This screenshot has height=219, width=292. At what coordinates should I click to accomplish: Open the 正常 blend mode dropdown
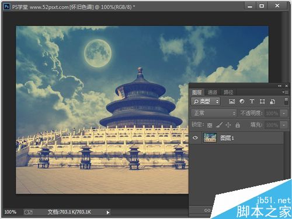(x=214, y=113)
